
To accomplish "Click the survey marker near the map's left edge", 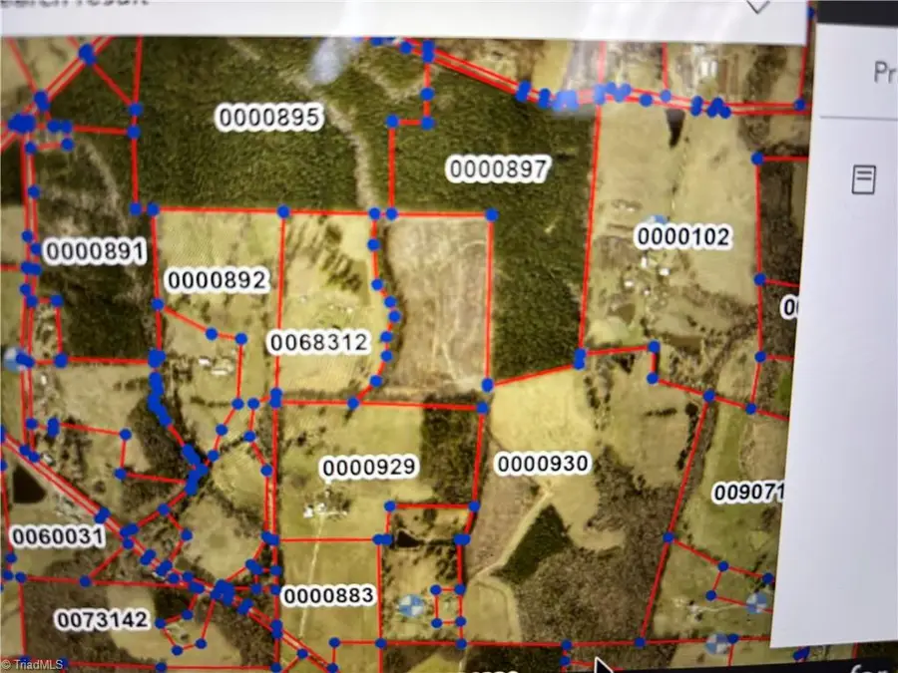I will tap(11, 360).
